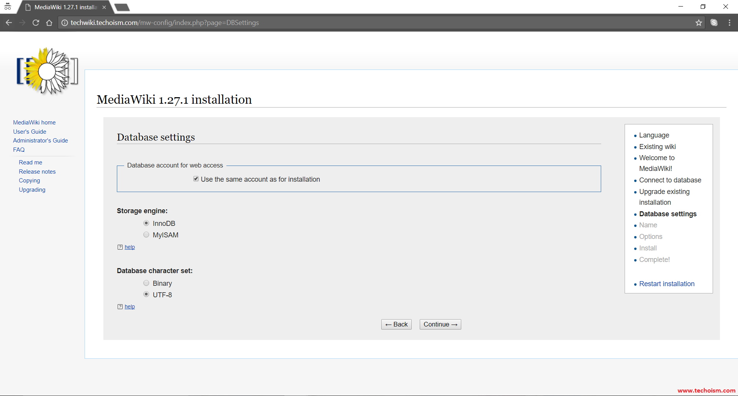Click Name step in installer list

click(648, 225)
